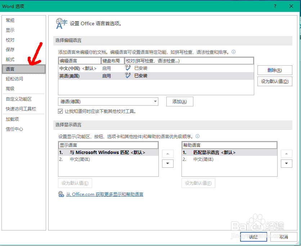The width and height of the screenshot is (301, 246).
Task: Click the info icon after the editing language description
Action: pos(234,52)
